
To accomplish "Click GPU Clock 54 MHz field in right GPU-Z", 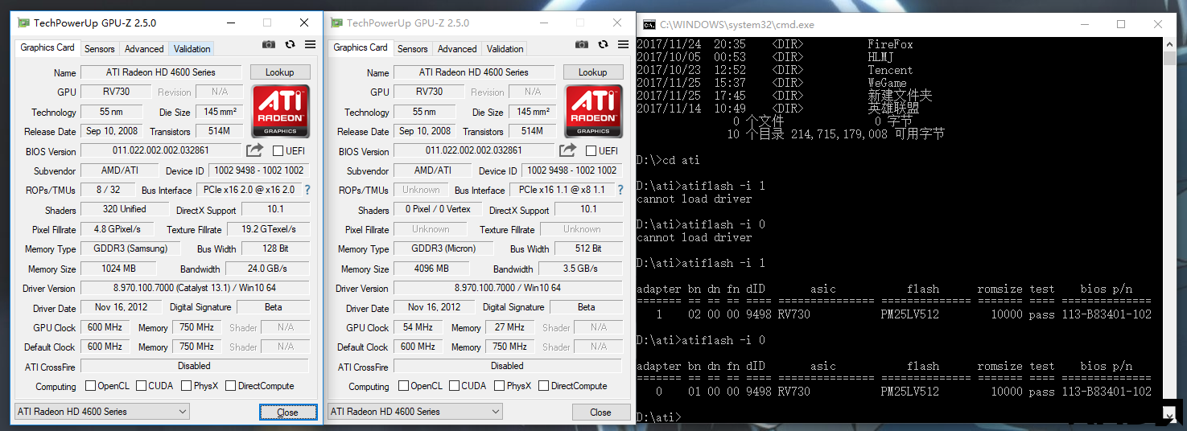I will [418, 327].
